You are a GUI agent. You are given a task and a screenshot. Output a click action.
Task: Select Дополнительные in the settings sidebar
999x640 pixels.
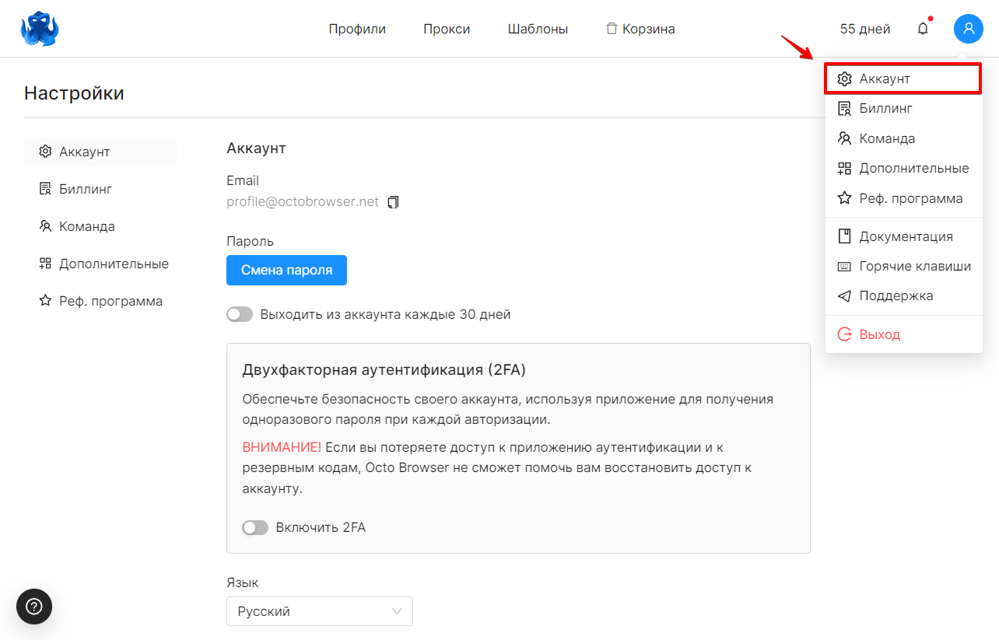(x=100, y=264)
